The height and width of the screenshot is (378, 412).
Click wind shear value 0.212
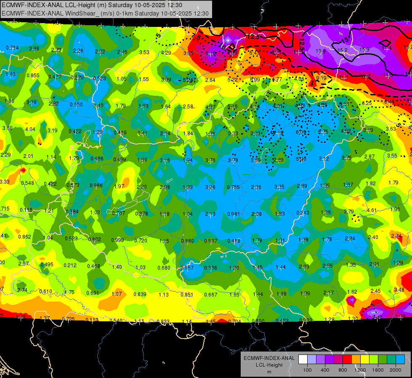coord(70,265)
